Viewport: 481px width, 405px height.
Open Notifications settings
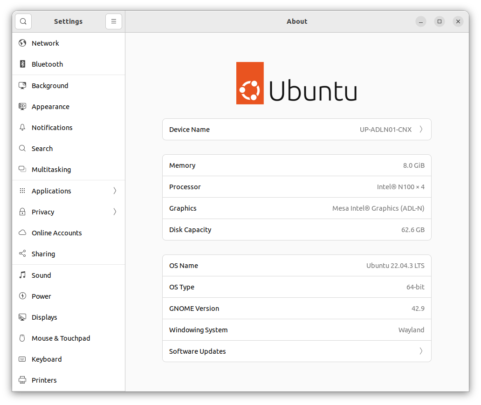coord(69,127)
